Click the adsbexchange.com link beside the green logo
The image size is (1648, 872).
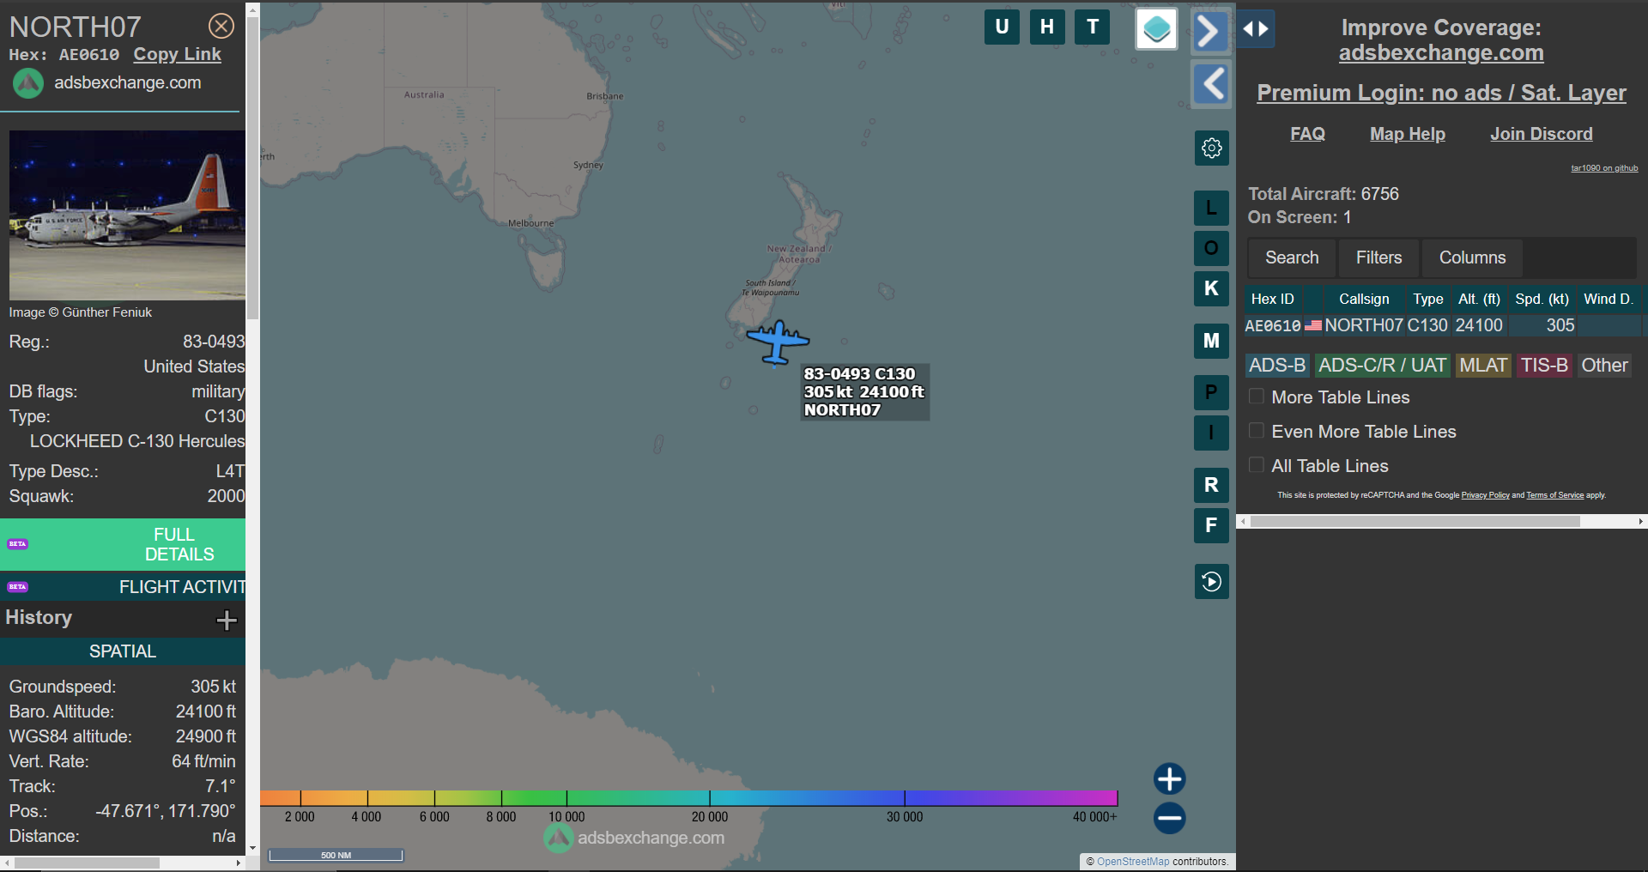coord(128,83)
